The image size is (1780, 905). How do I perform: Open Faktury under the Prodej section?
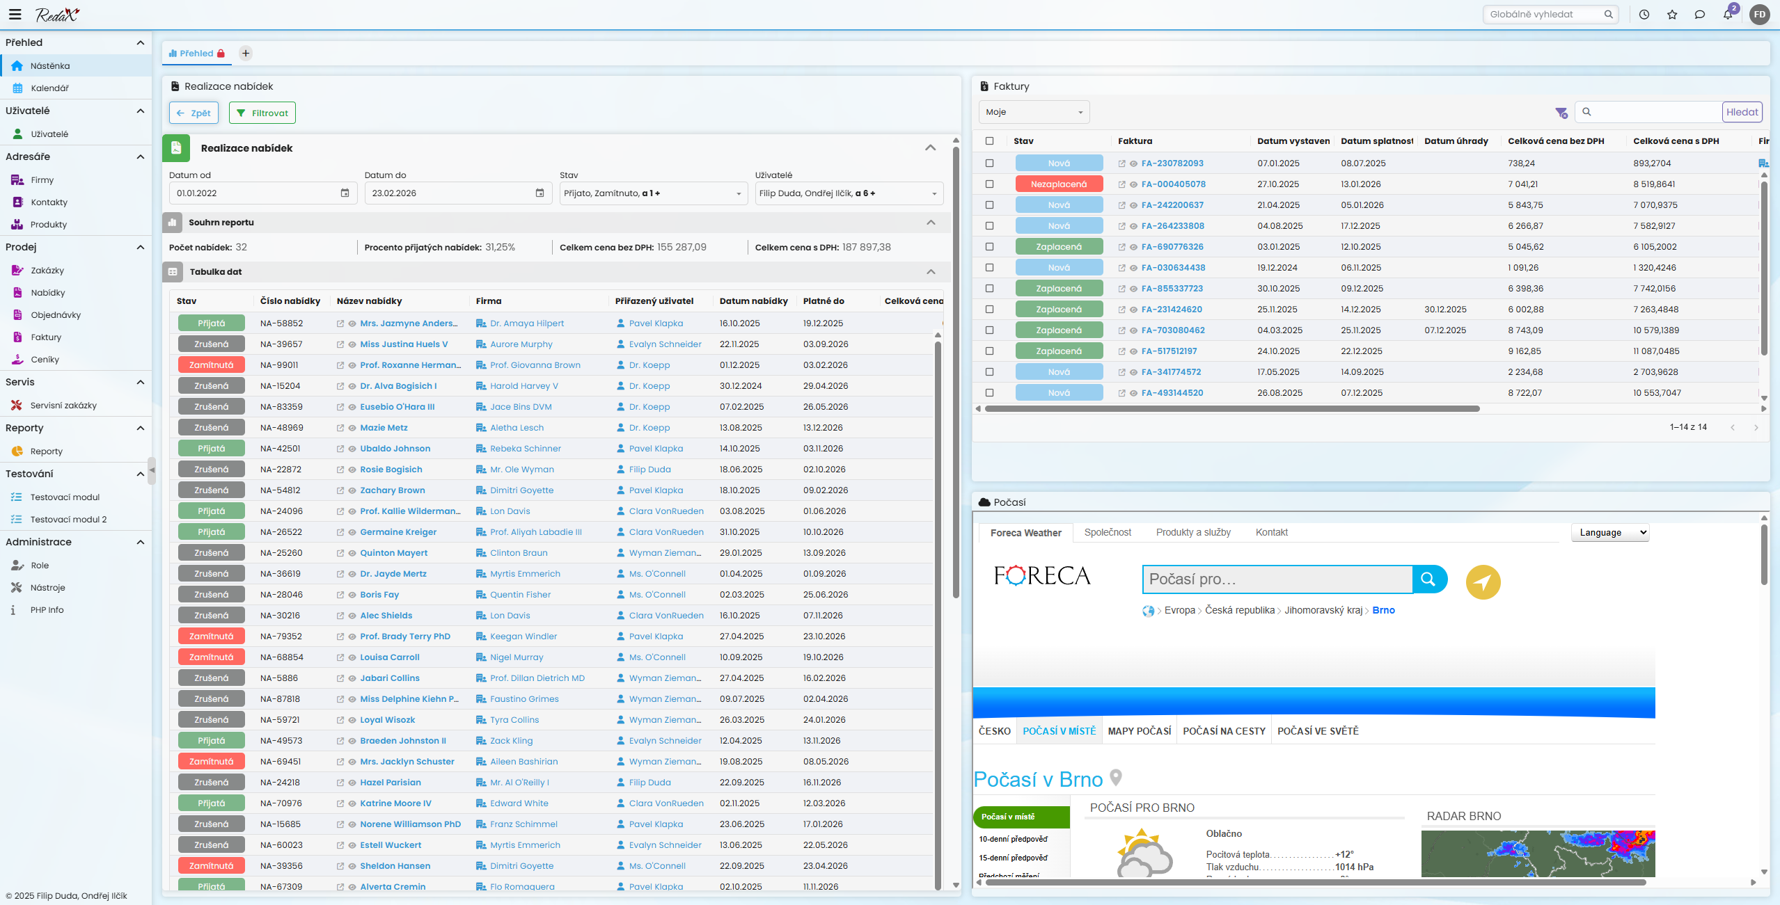click(x=47, y=337)
